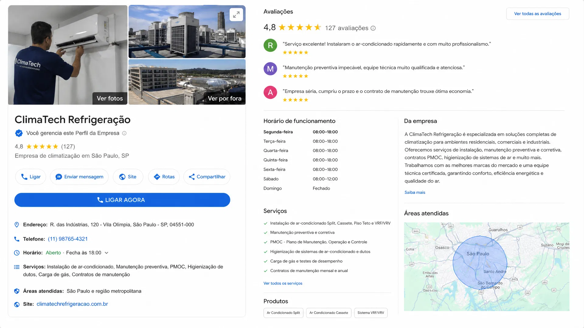Click 'PMOC - Plano de Manutenção, Operação e Controle'

point(318,242)
